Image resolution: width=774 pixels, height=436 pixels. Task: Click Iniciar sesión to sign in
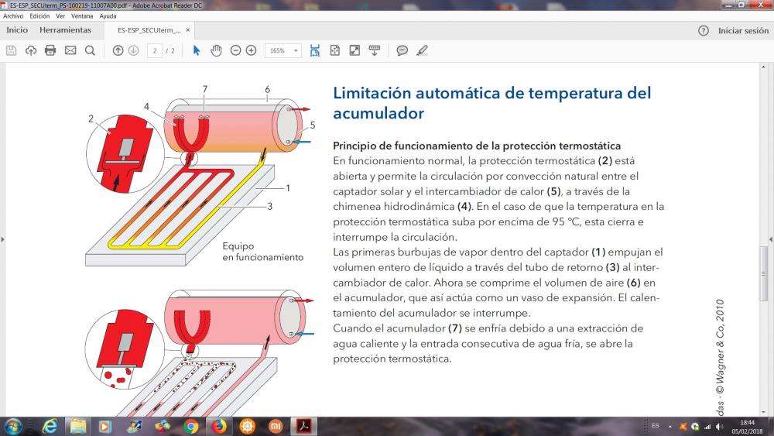[743, 31]
